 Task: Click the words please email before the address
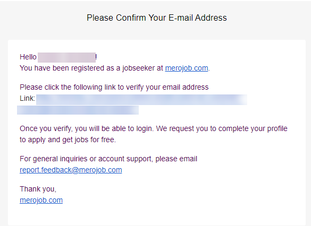click(x=176, y=159)
